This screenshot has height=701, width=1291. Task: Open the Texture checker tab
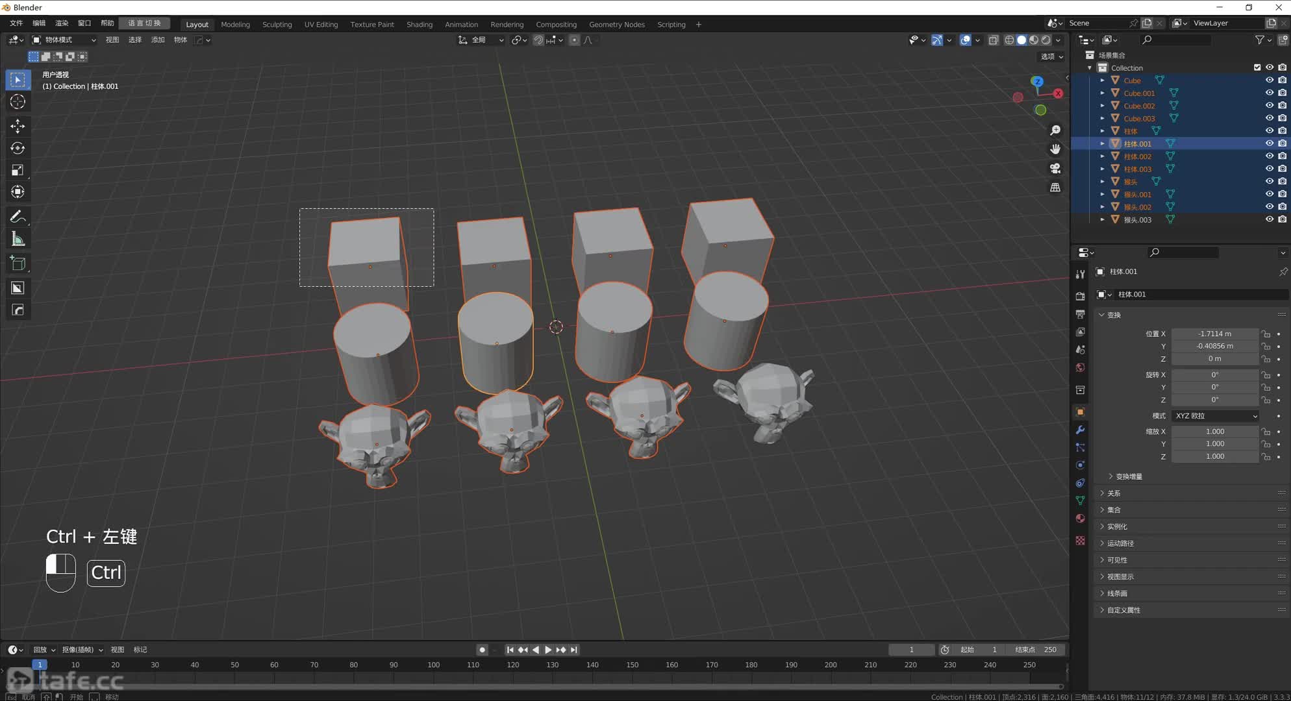pyautogui.click(x=1080, y=541)
